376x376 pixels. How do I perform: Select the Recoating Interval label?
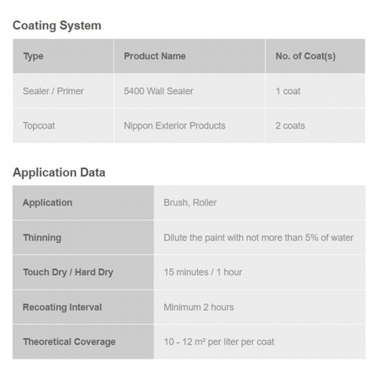click(x=83, y=307)
